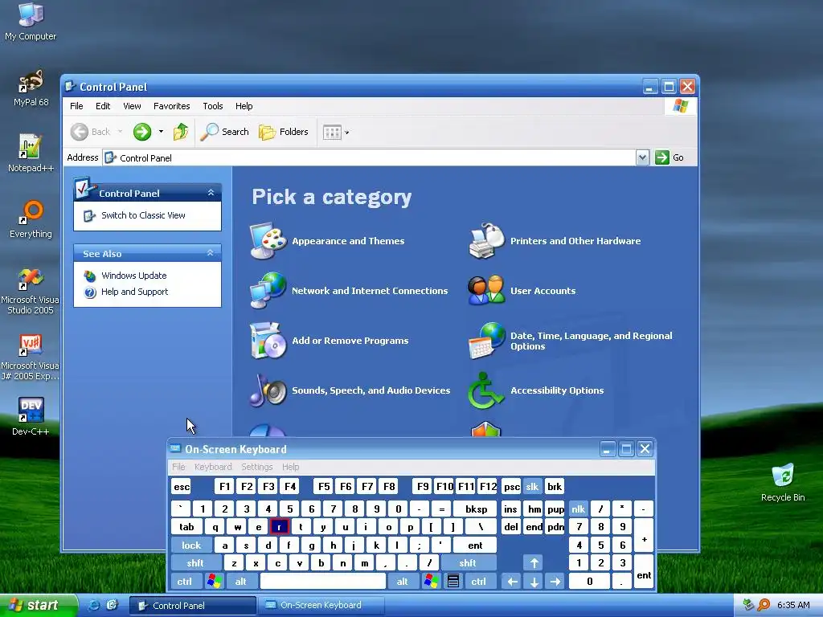Click the highlighted r key

click(279, 527)
